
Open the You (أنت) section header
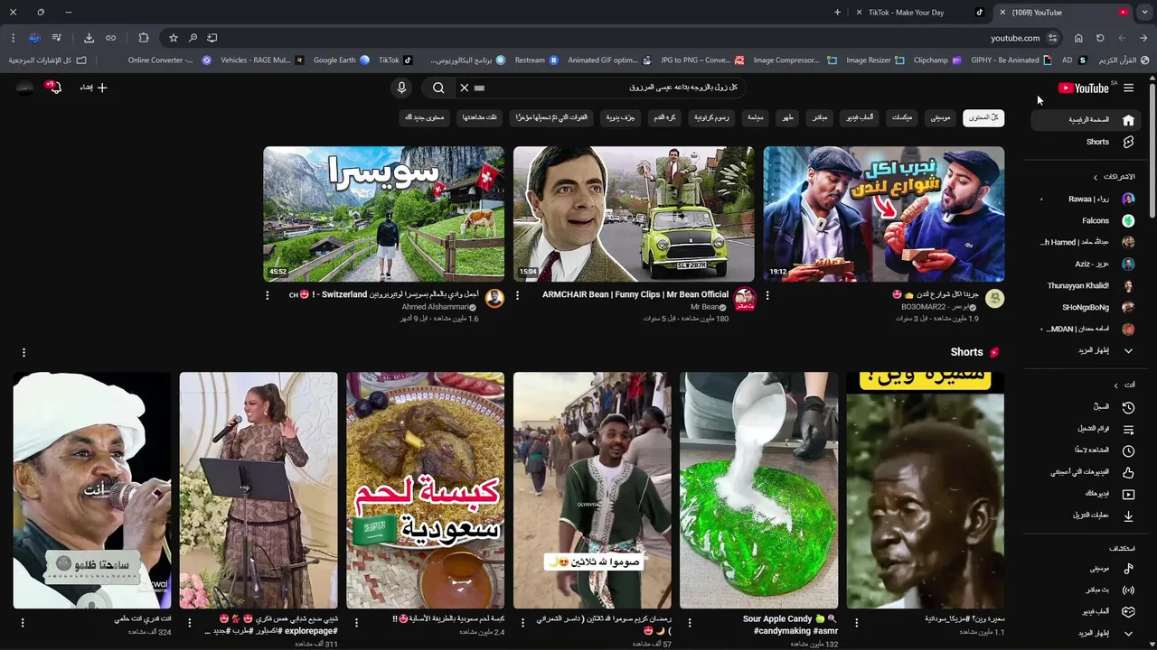point(1124,385)
